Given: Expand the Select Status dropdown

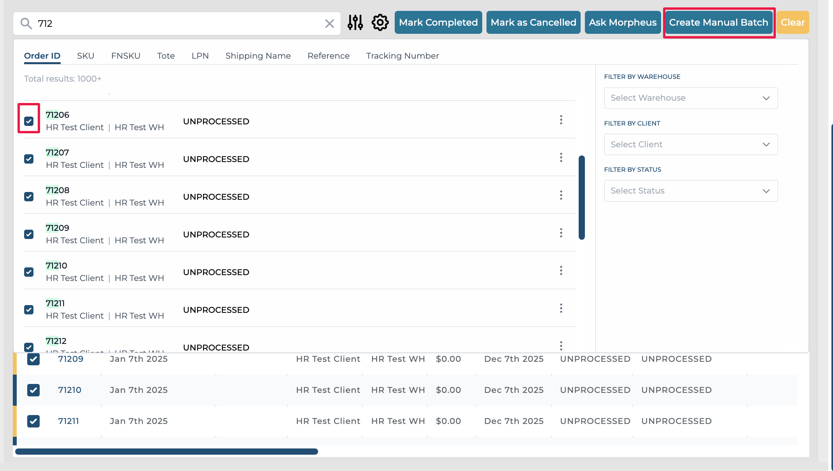Looking at the screenshot, I should [x=691, y=191].
